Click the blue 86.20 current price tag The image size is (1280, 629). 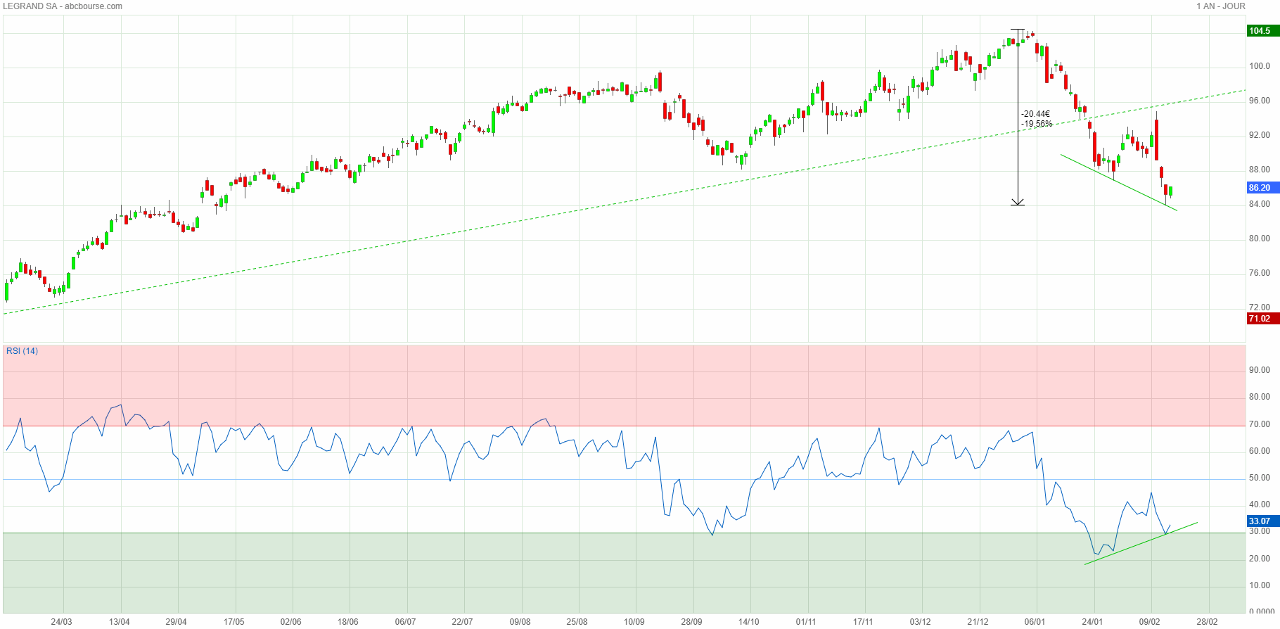point(1262,188)
